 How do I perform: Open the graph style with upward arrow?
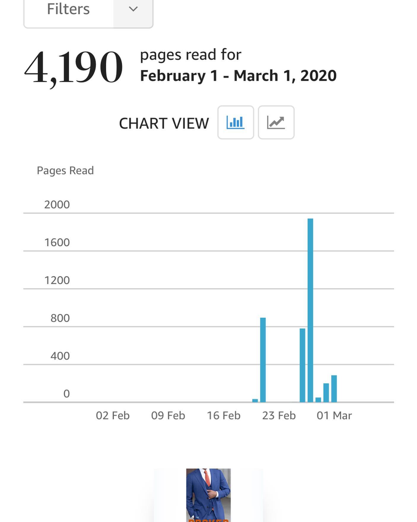click(x=276, y=122)
